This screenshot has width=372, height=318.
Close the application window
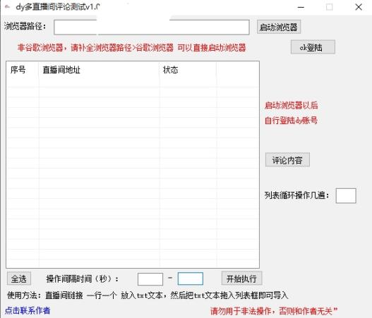[x=359, y=7]
